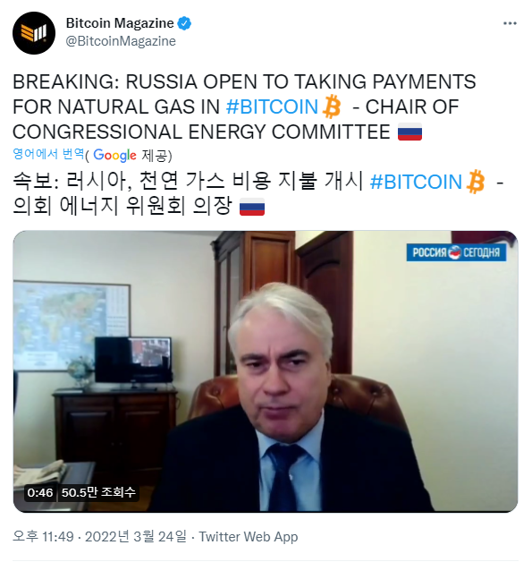
Task: Toggle the '영어에서 번역' translation link
Action: pos(48,154)
